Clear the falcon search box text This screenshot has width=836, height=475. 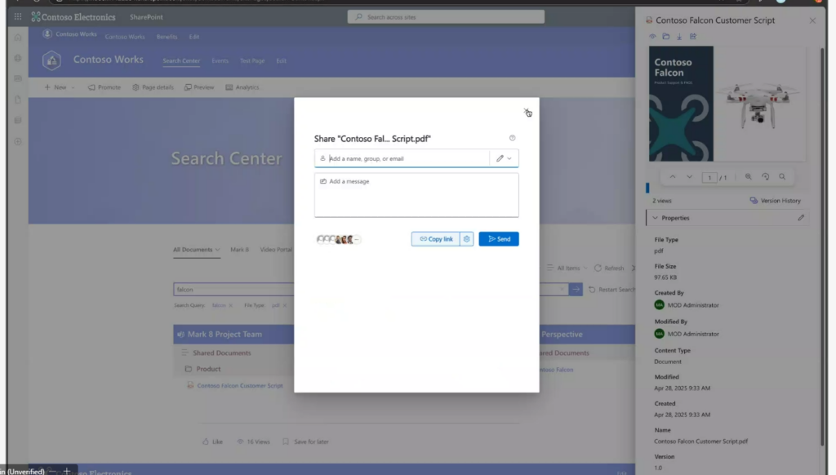point(562,290)
